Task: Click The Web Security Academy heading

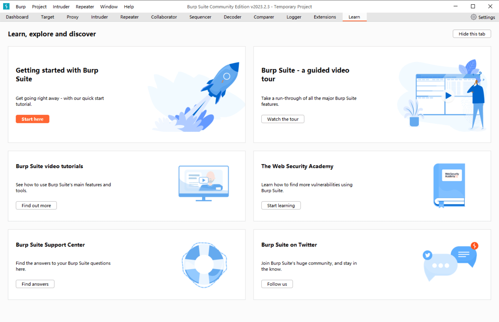Action: click(x=297, y=166)
